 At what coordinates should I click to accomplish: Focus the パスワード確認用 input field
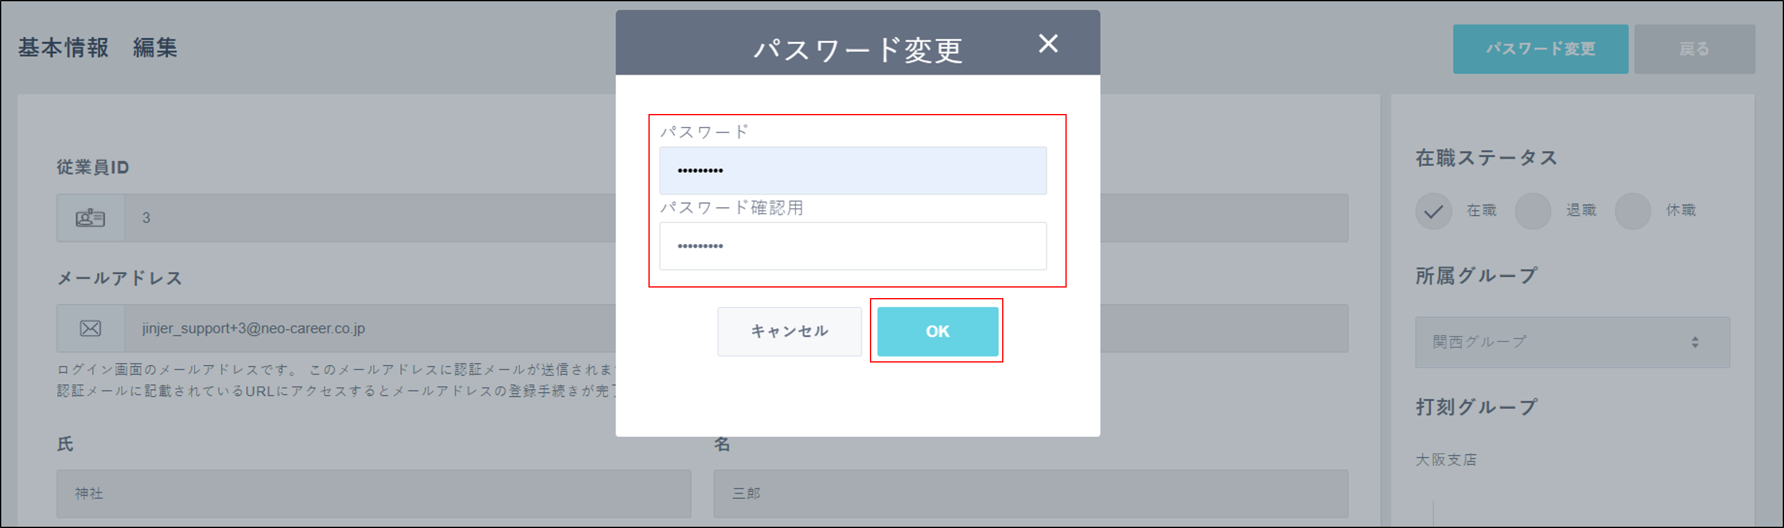click(852, 247)
